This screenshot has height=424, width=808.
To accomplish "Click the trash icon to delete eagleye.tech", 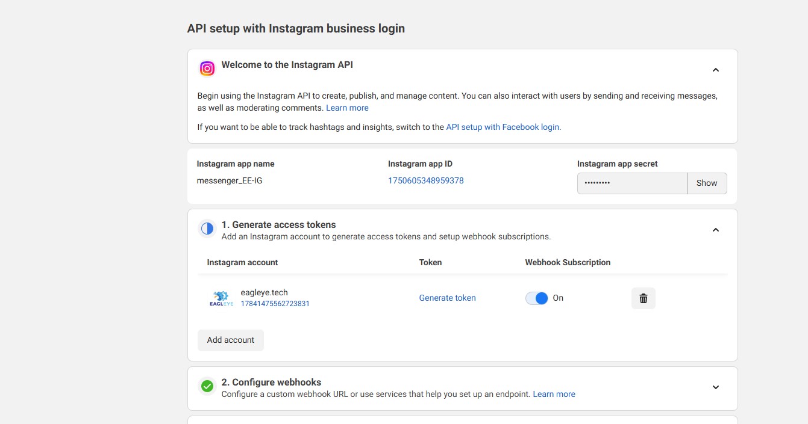I will pos(643,298).
